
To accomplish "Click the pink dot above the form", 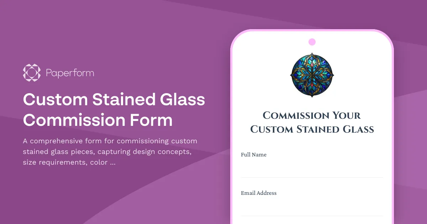I will pos(312,42).
